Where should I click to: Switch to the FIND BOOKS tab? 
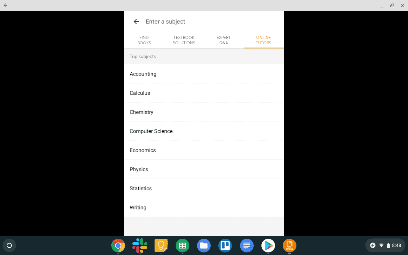(144, 40)
